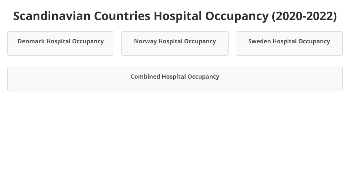This screenshot has width=350, height=182.
Task: Click the word "Norway" in middle card
Action: point(145,41)
